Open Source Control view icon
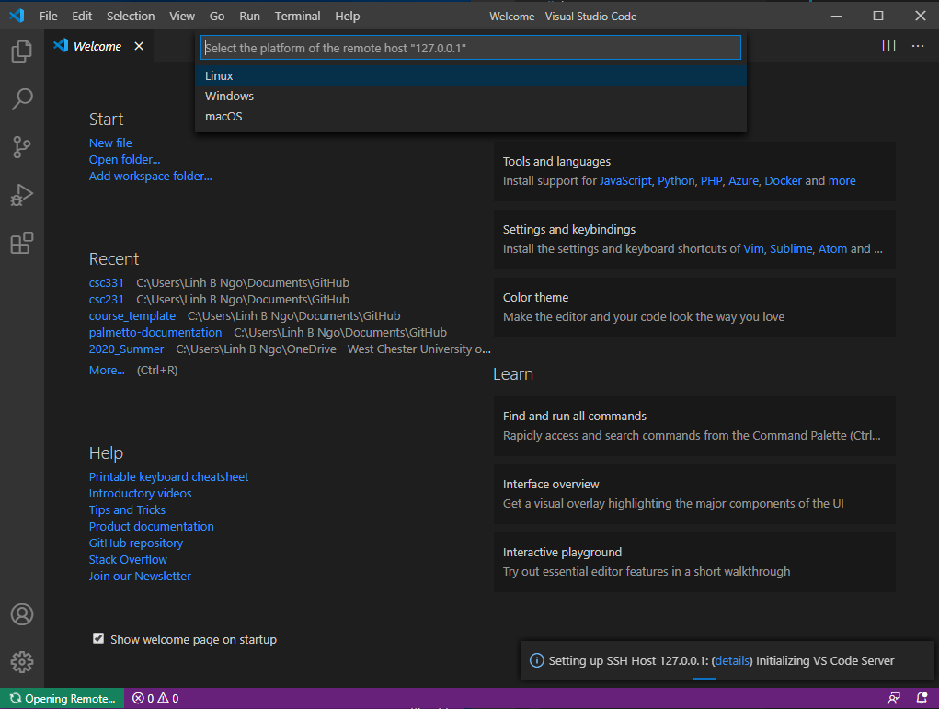 point(21,147)
